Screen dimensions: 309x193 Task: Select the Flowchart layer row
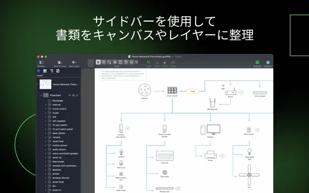click(x=58, y=96)
